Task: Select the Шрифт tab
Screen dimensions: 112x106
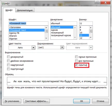Action: tap(9, 10)
